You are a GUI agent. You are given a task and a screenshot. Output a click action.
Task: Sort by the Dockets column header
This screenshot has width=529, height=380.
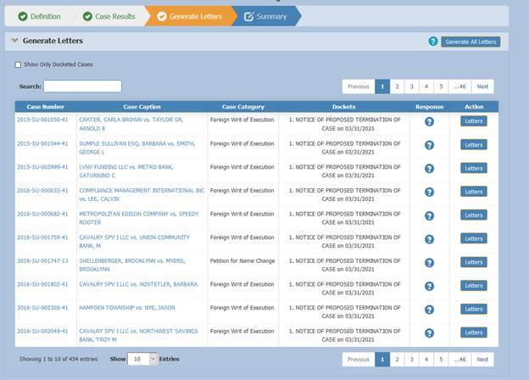point(344,107)
